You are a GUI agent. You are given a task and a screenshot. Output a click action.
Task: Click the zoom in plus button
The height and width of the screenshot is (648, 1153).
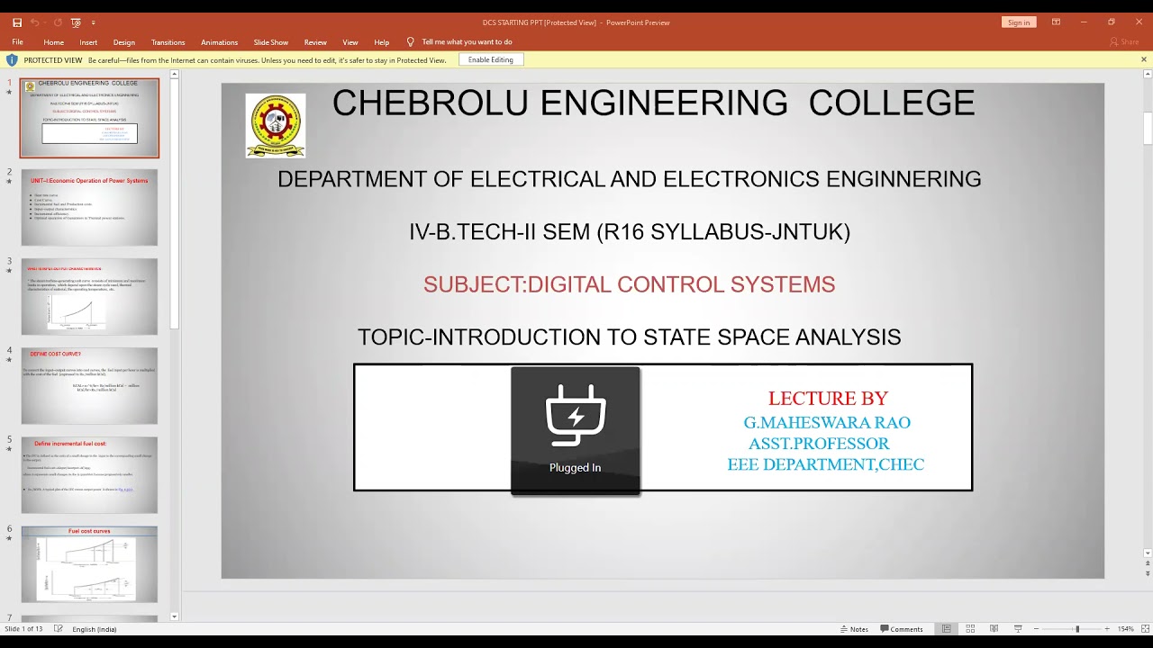click(x=1108, y=629)
